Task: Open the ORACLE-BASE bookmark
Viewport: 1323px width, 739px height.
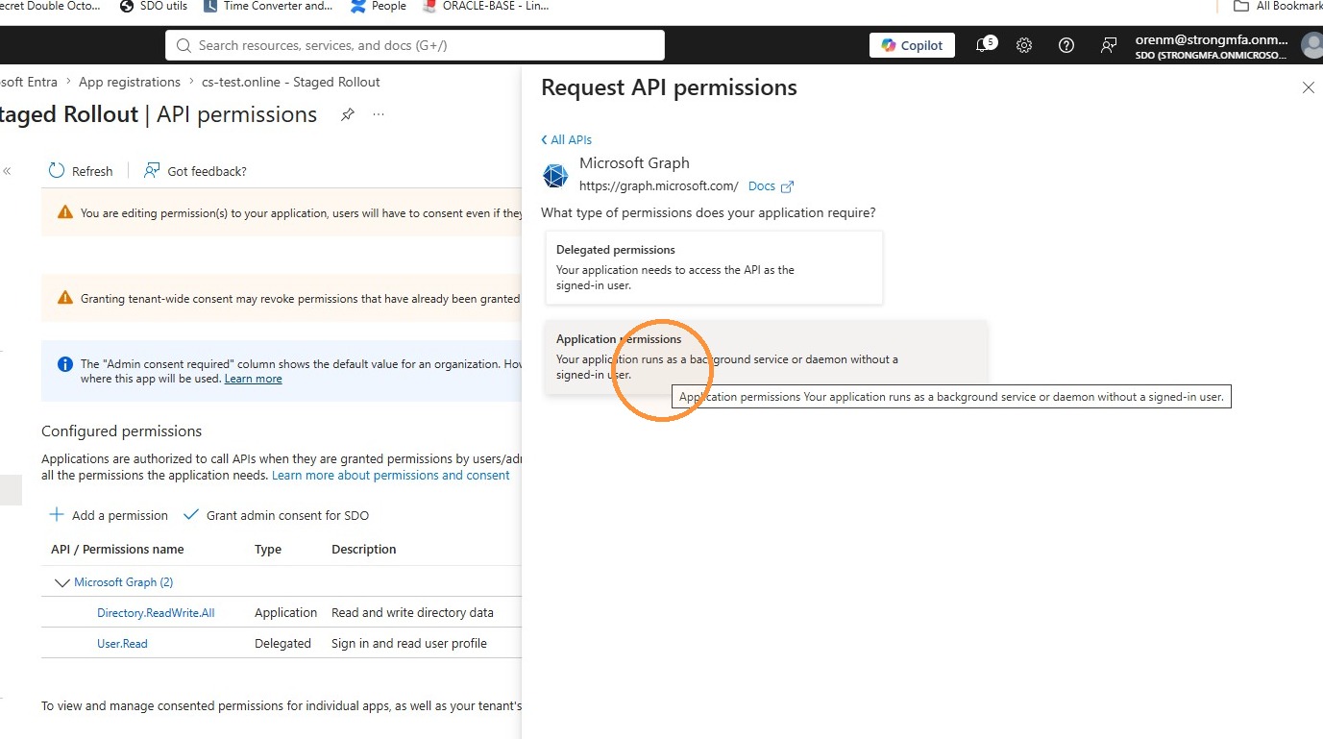Action: [485, 6]
